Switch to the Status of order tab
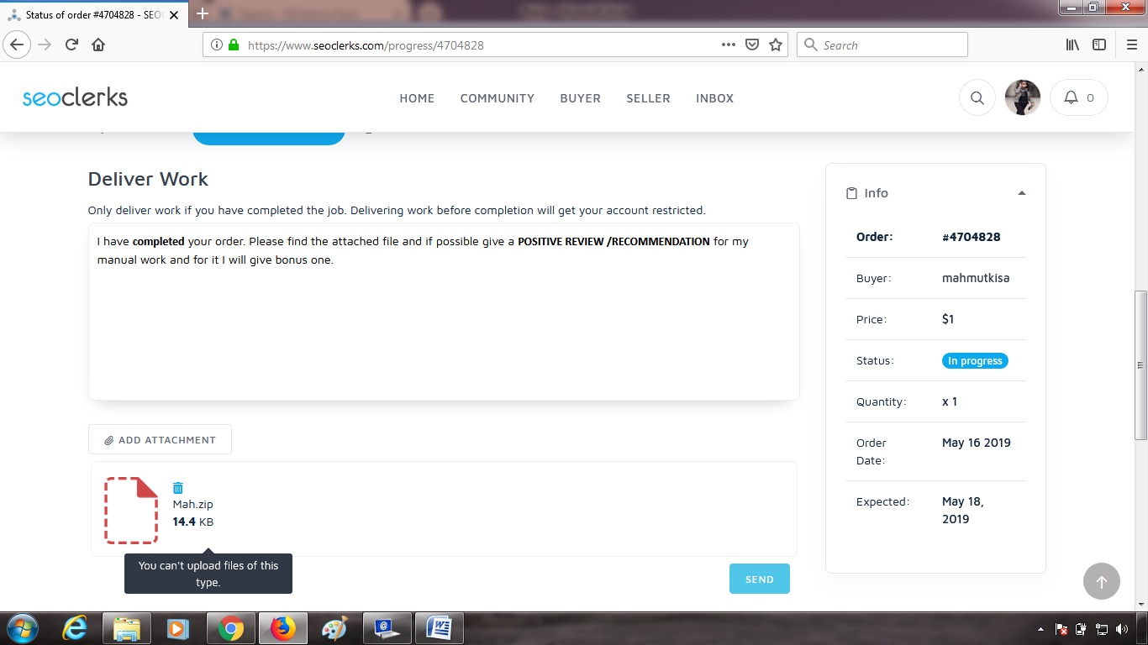Screen dimensions: 1148x645 95,14
